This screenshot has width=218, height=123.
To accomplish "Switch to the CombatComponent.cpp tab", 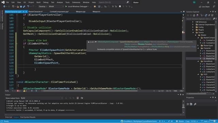I will click(x=59, y=12).
